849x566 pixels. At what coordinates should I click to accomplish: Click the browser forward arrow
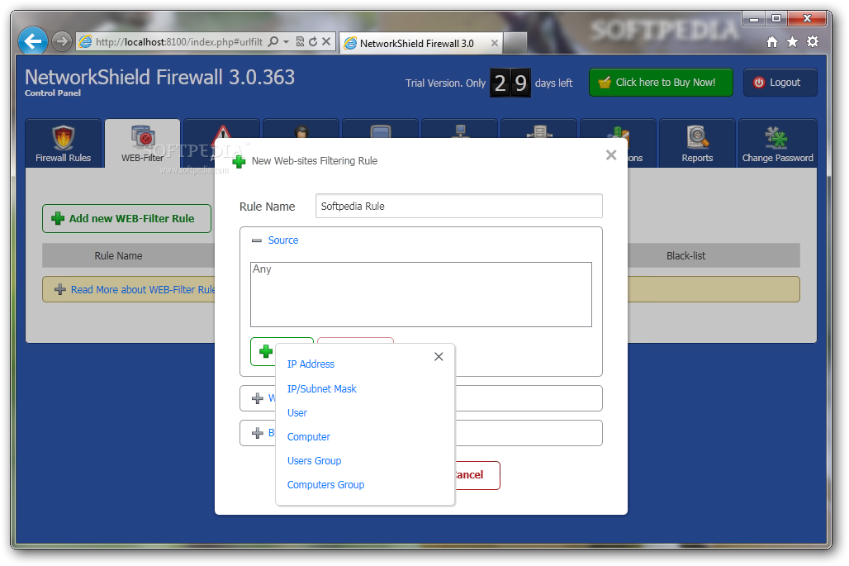(x=62, y=41)
